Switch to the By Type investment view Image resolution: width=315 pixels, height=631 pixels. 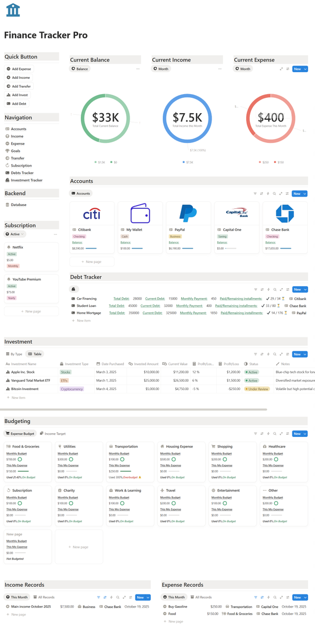coord(14,354)
